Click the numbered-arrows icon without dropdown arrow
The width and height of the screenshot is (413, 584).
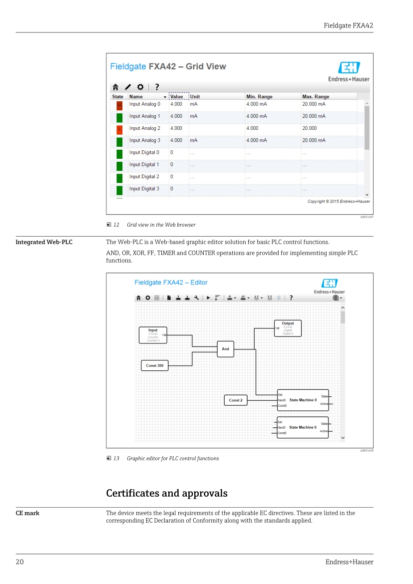coord(270,298)
